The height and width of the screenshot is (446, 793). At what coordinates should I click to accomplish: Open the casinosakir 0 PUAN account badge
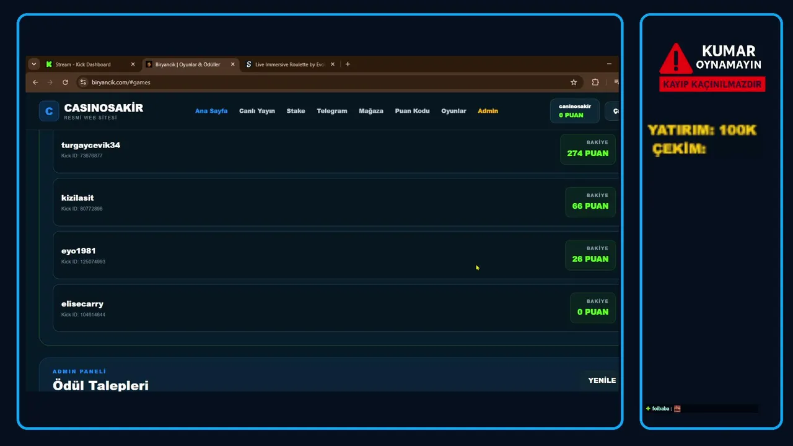click(574, 111)
